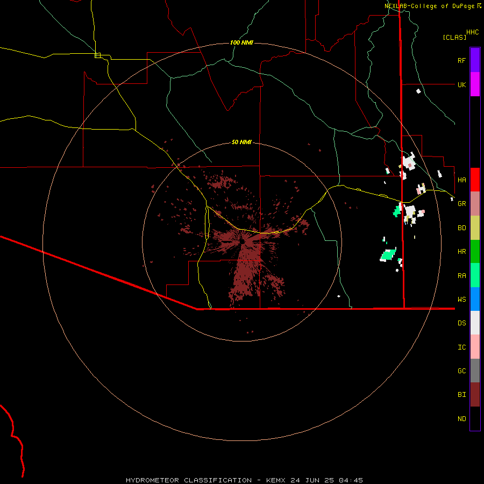Viewport: 484px width, 484px height.
Task: Click the HHC product label
Action: click(472, 32)
